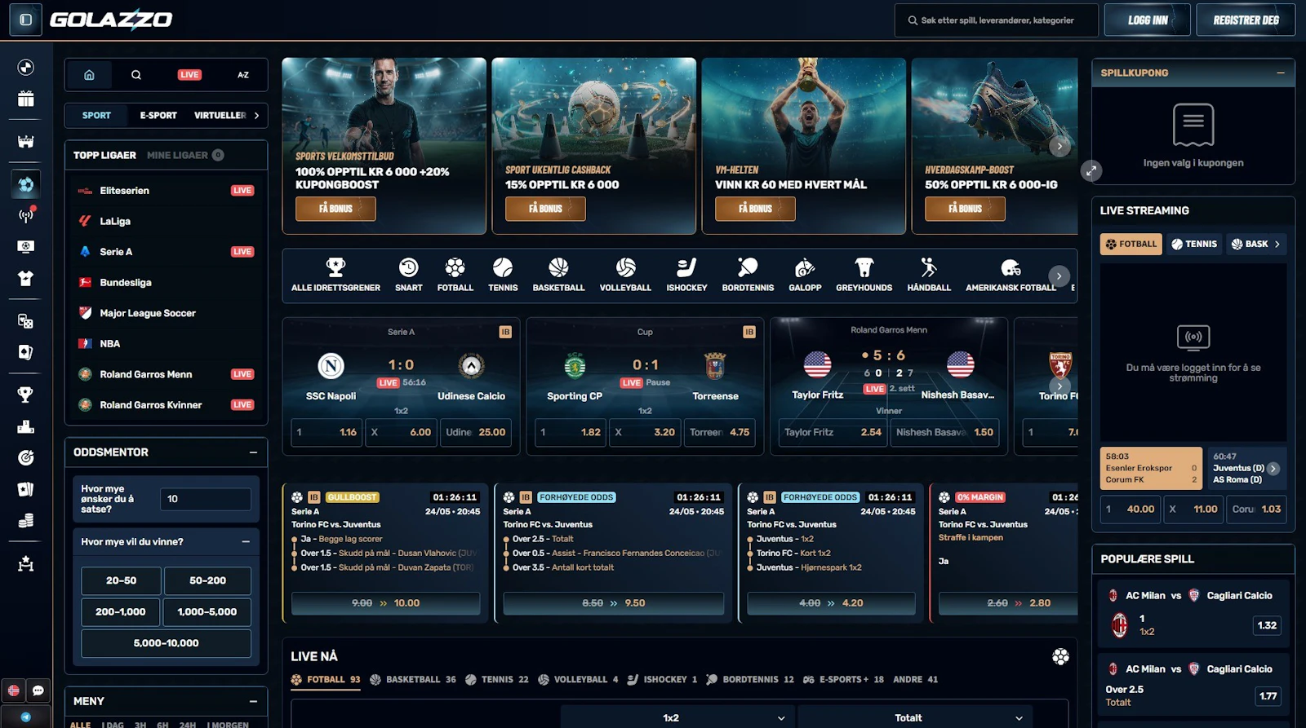Expand more live streaming sports with chevron
This screenshot has width=1306, height=728.
[x=1277, y=244]
